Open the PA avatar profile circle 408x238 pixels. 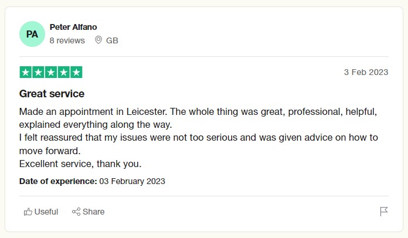(x=32, y=34)
